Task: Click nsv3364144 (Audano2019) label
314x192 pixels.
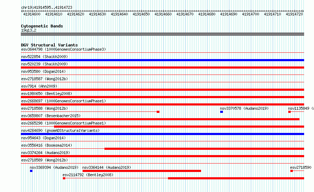Action: pos(107,167)
